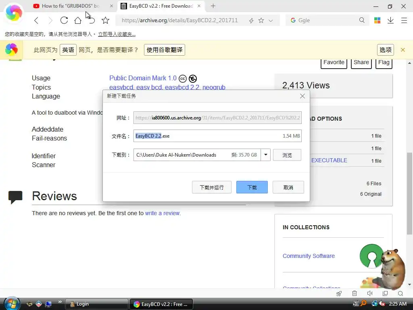Expand the quick launch overflow chevron

point(60,302)
